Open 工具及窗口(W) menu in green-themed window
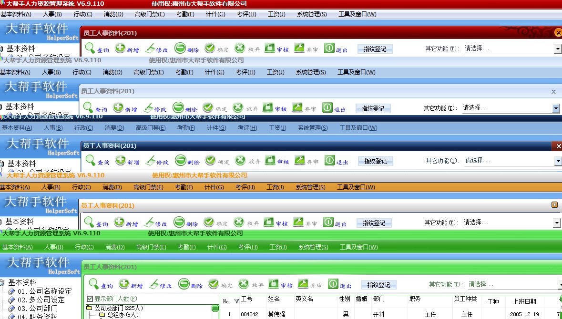The width and height of the screenshot is (562, 319). point(359,247)
